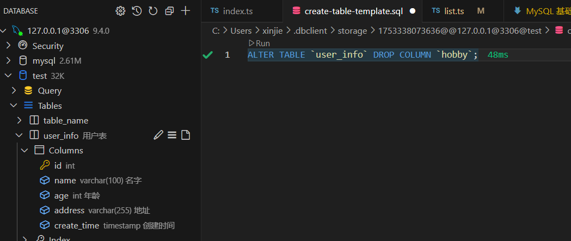Open database settings gear icon
Screen dimensions: 571x241
click(120, 11)
